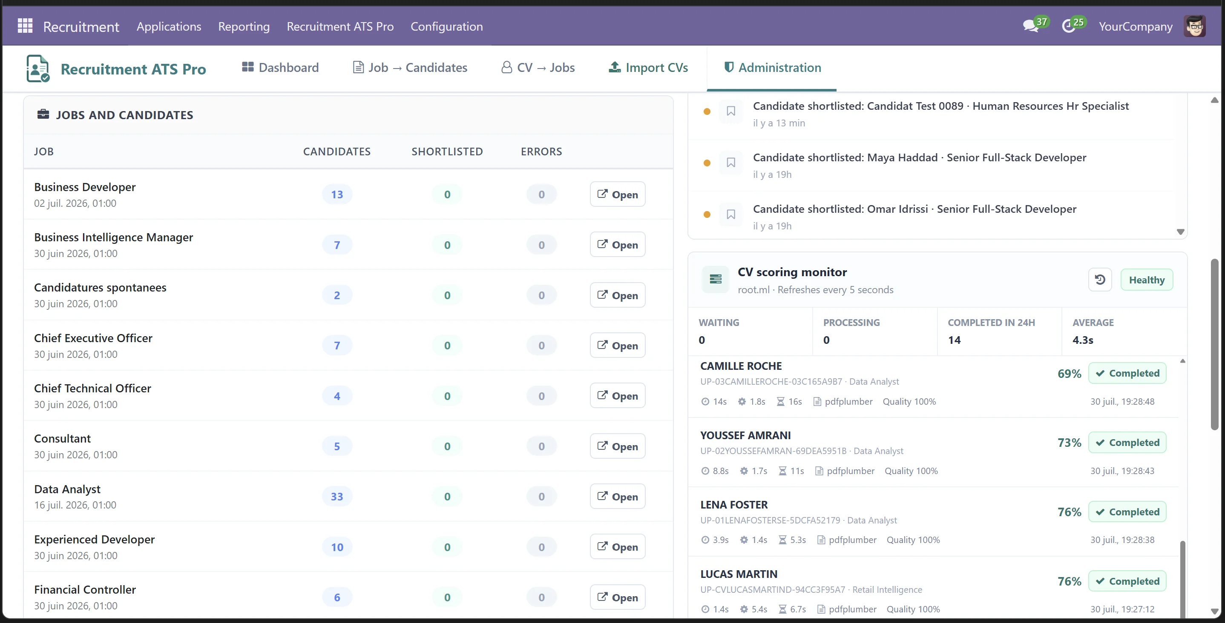Viewport: 1225px width, 623px height.
Task: Click the page scrollbar up arrow
Action: tap(1214, 100)
